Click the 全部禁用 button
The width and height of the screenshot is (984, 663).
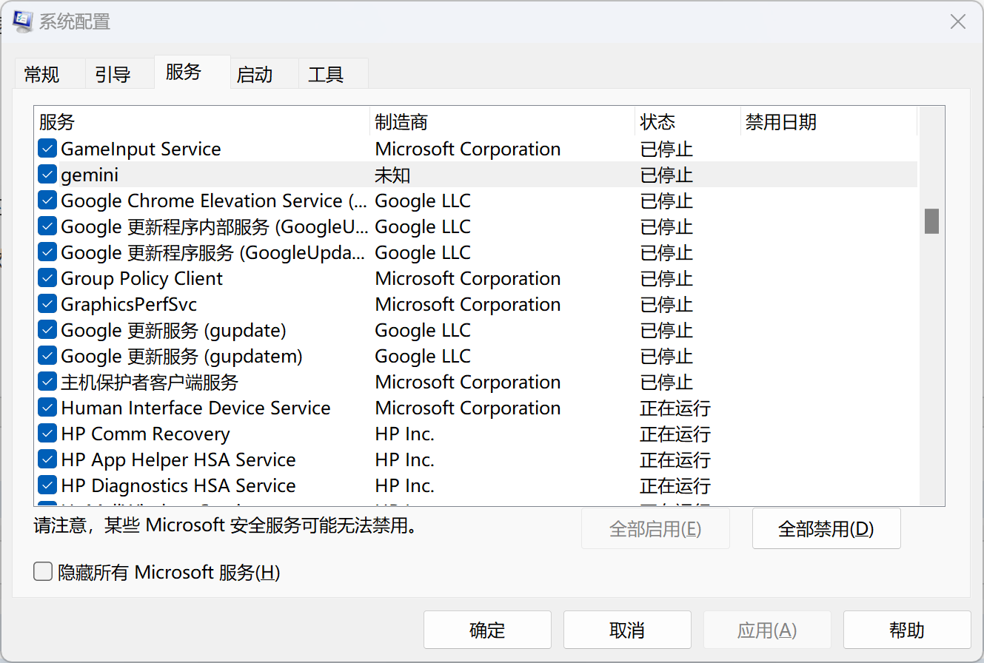(x=826, y=528)
